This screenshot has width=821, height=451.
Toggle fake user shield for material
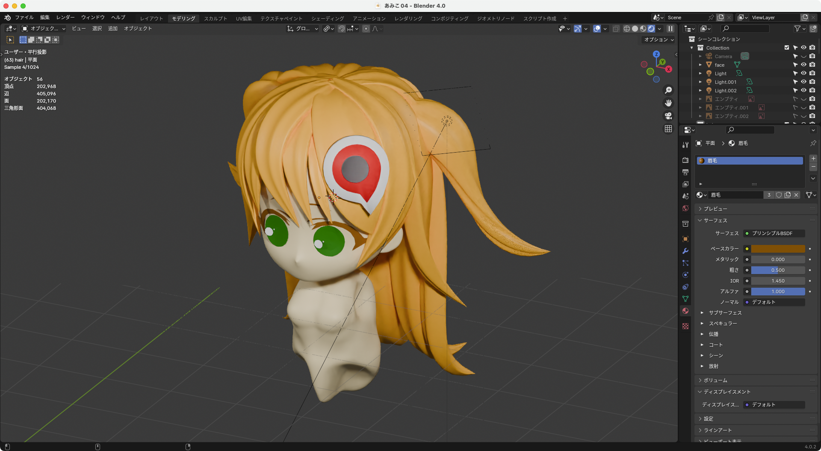[x=779, y=195]
